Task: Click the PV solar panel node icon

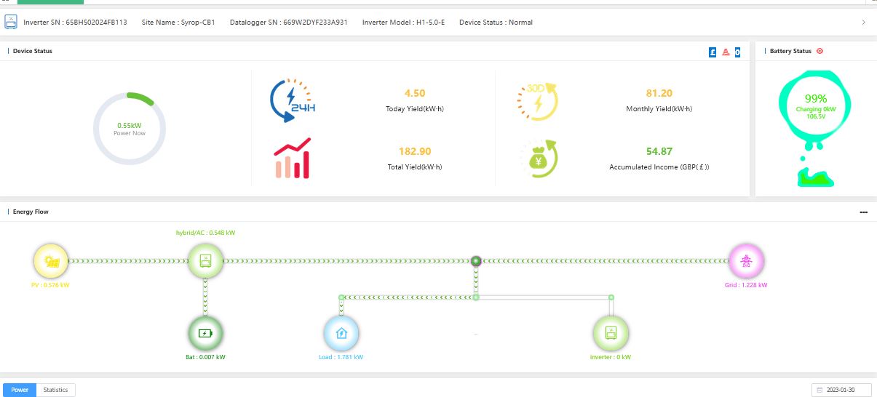Action: pyautogui.click(x=51, y=261)
